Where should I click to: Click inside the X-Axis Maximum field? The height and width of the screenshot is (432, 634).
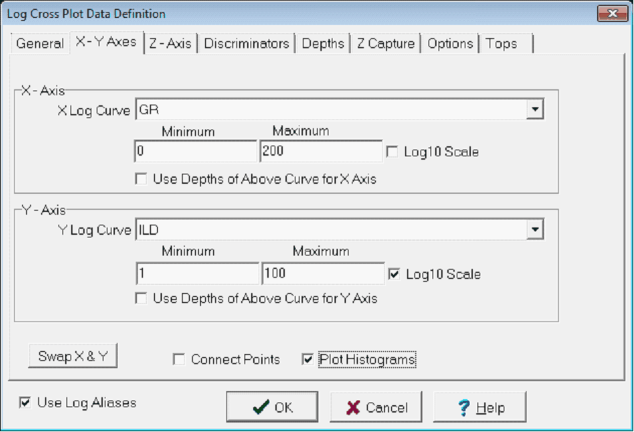click(320, 152)
